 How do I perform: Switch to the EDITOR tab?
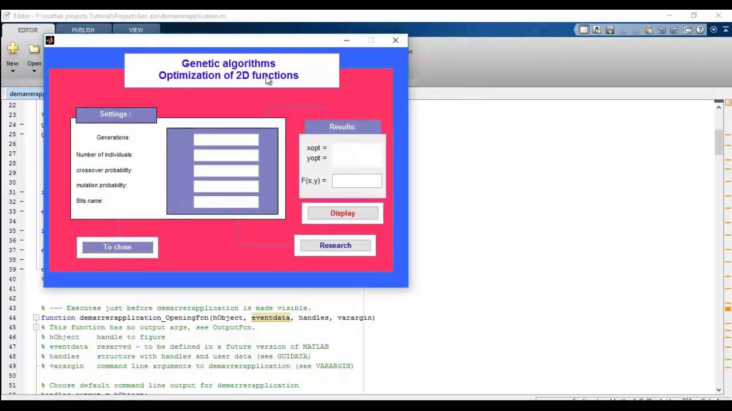pyautogui.click(x=27, y=30)
